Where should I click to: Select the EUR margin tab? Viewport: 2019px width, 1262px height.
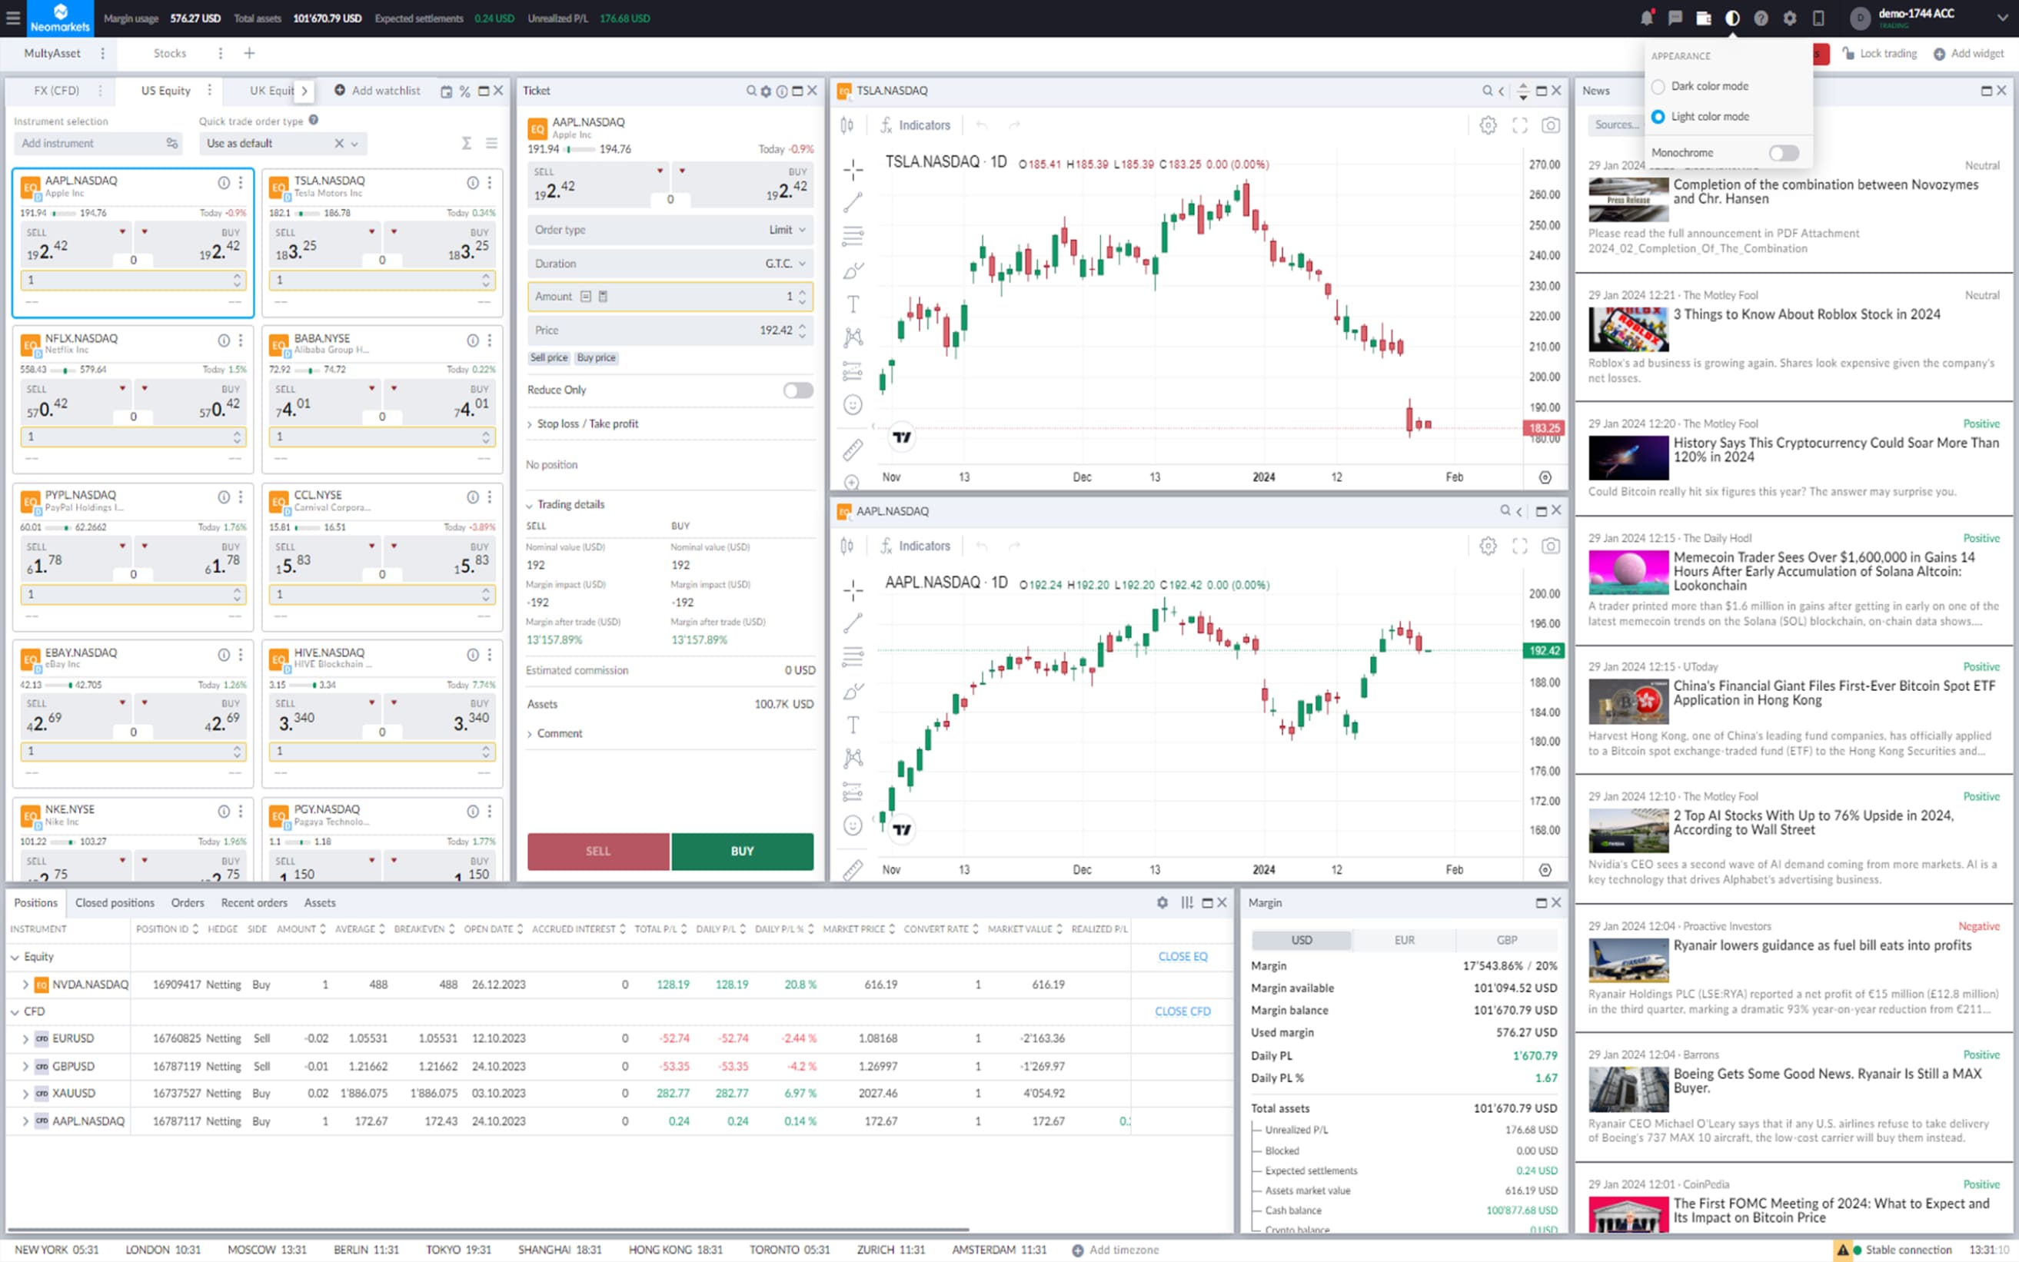pos(1404,940)
